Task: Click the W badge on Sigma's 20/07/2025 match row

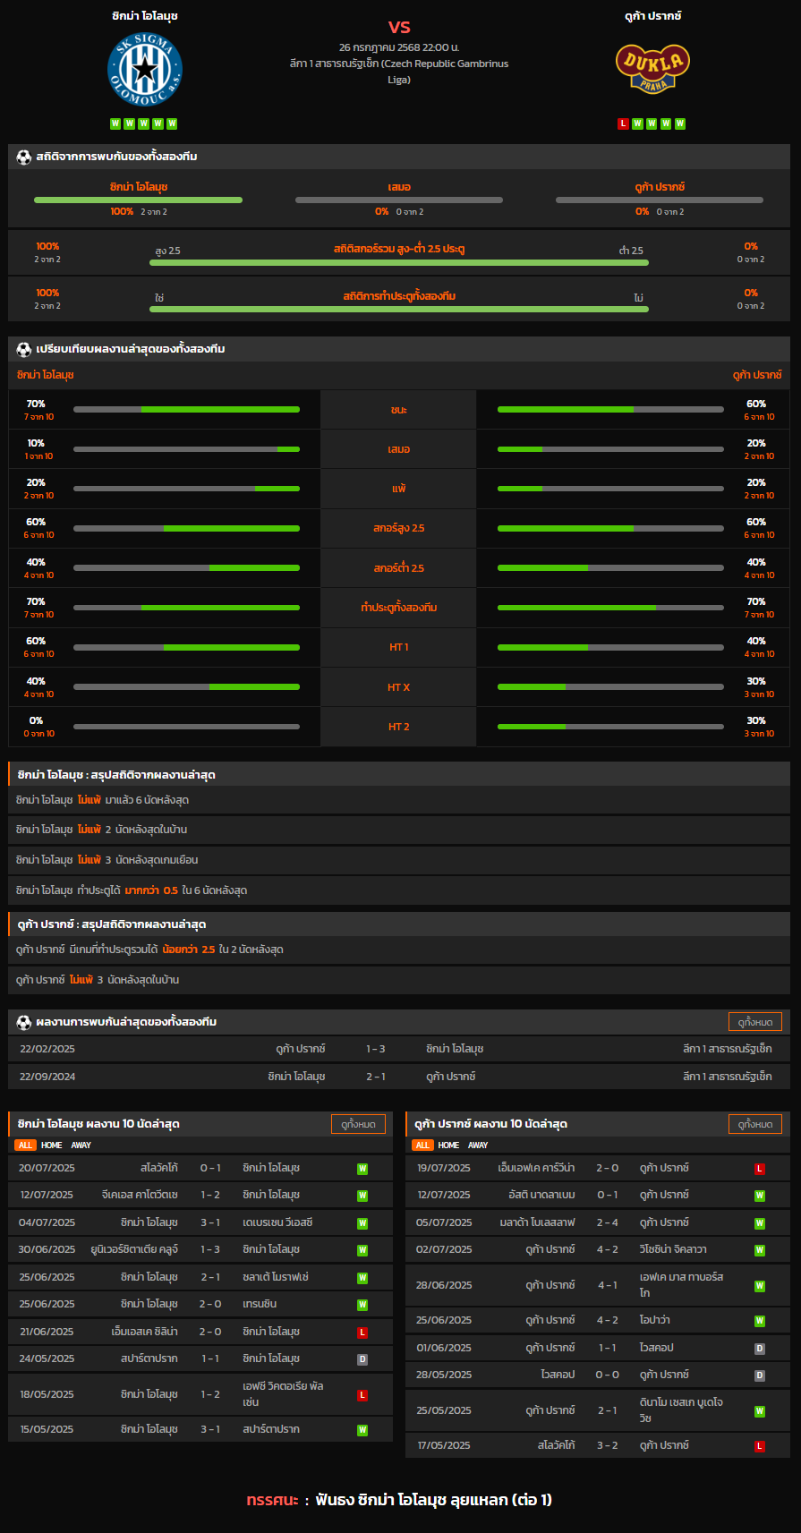Action: [362, 1169]
